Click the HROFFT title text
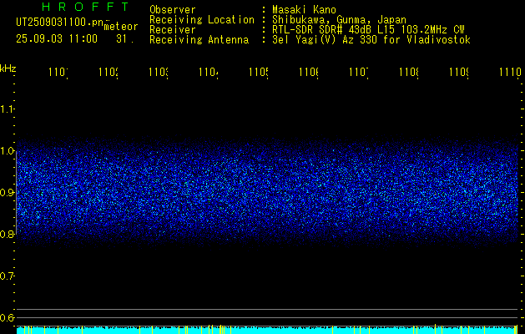This screenshot has height=334, width=525. (x=85, y=7)
